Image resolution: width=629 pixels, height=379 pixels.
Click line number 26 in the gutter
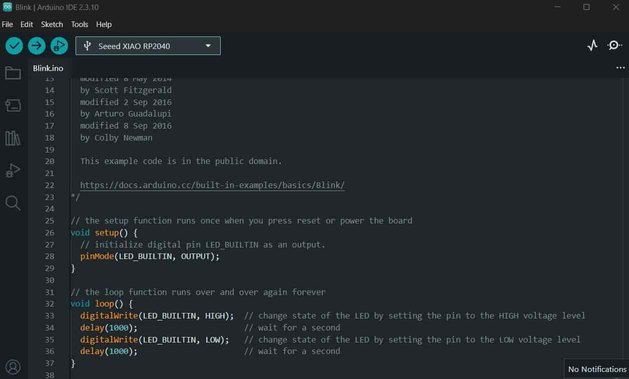point(49,232)
